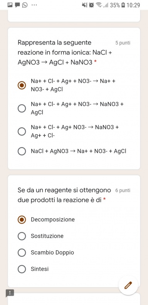
Task: Tap the 10:29 clock in status bar
Action: pos(133,5)
